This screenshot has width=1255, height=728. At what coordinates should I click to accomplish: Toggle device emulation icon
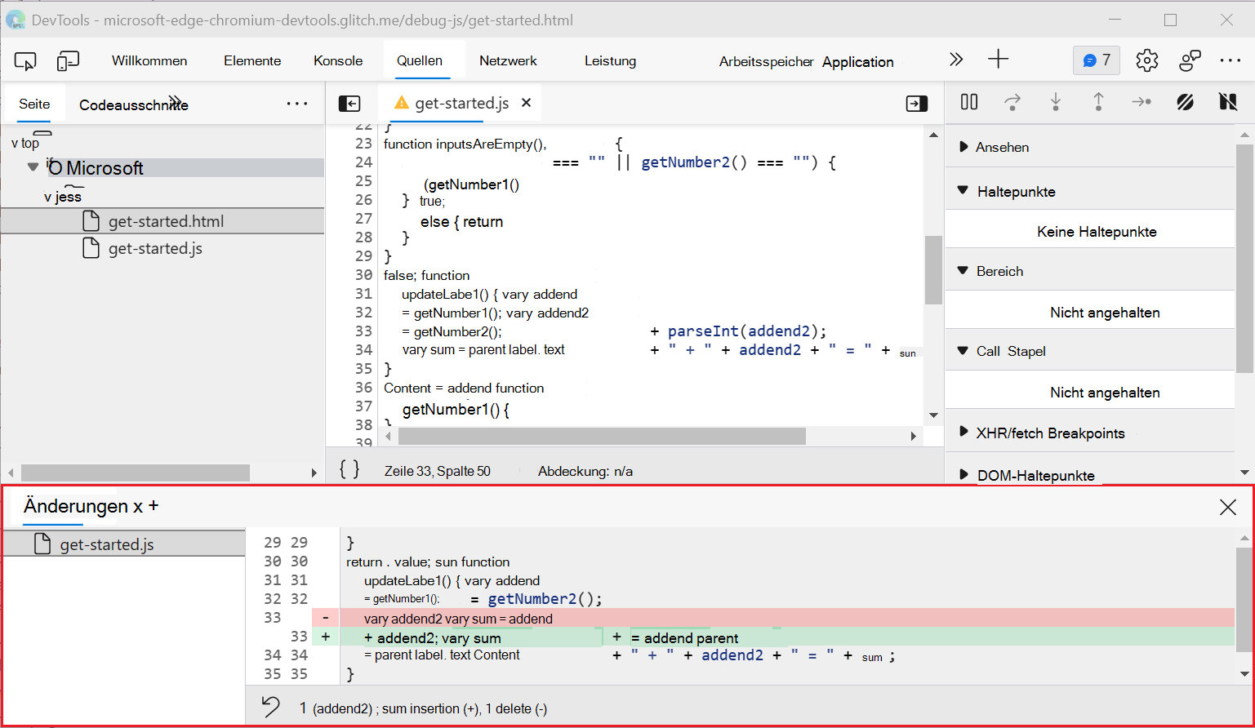68,61
